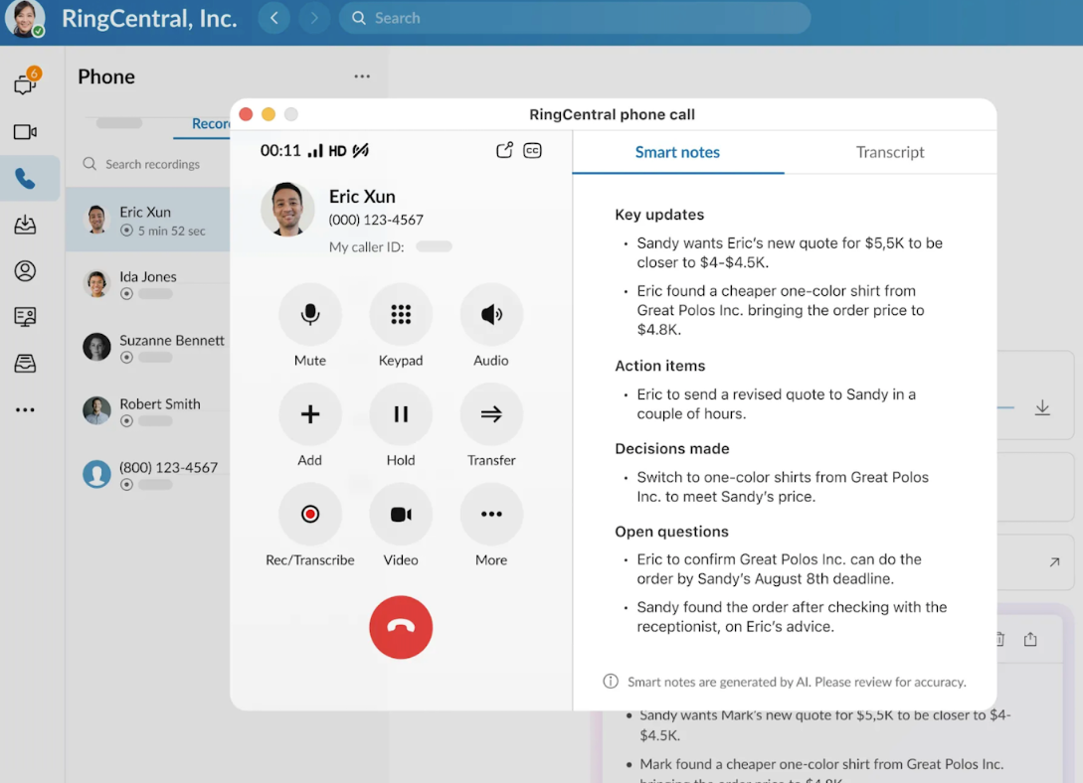Screen dimensions: 1083x783
Task: Select Eric Xun recording entry
Action: coord(148,220)
